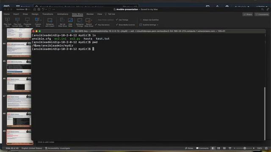The height and width of the screenshot is (152, 271).
Task: Click the Comments button in ribbon
Action: 262,14
